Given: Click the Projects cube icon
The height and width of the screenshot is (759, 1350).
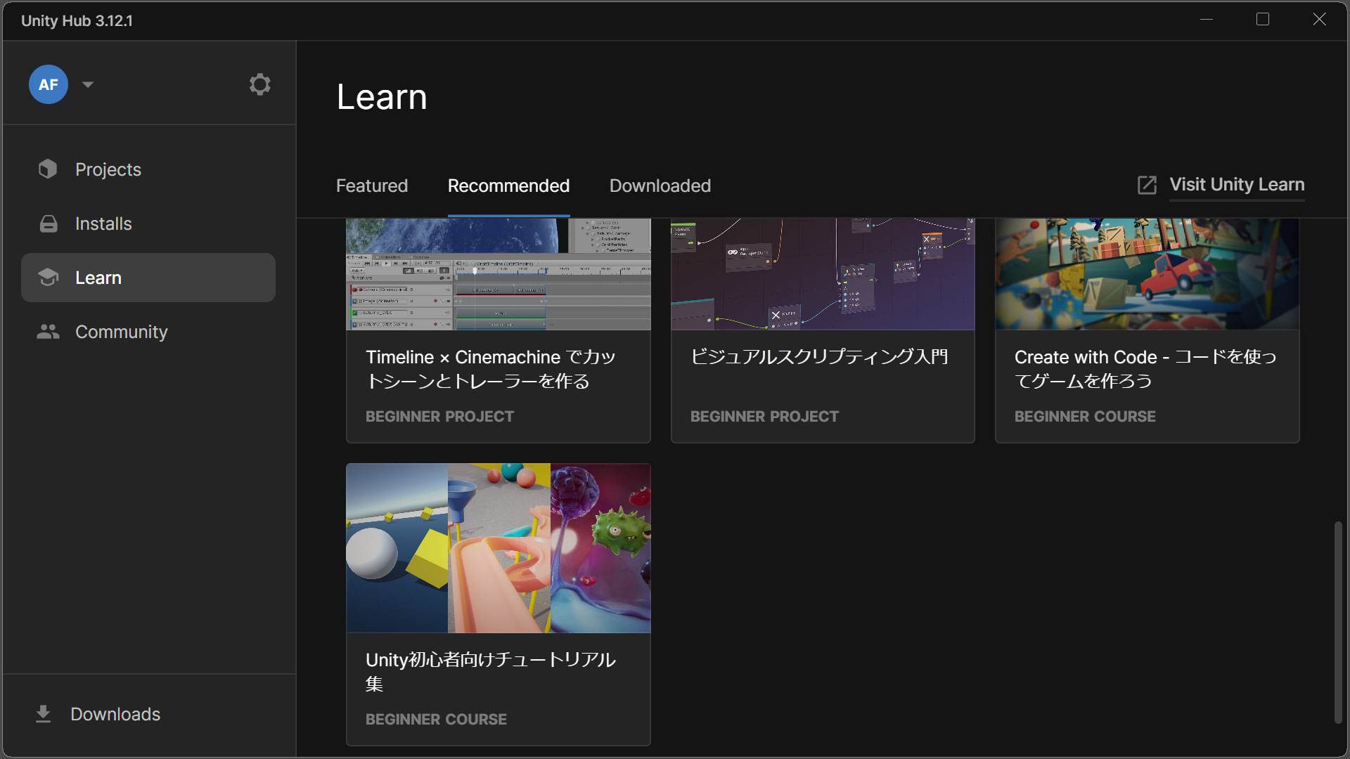Looking at the screenshot, I should pos(48,169).
